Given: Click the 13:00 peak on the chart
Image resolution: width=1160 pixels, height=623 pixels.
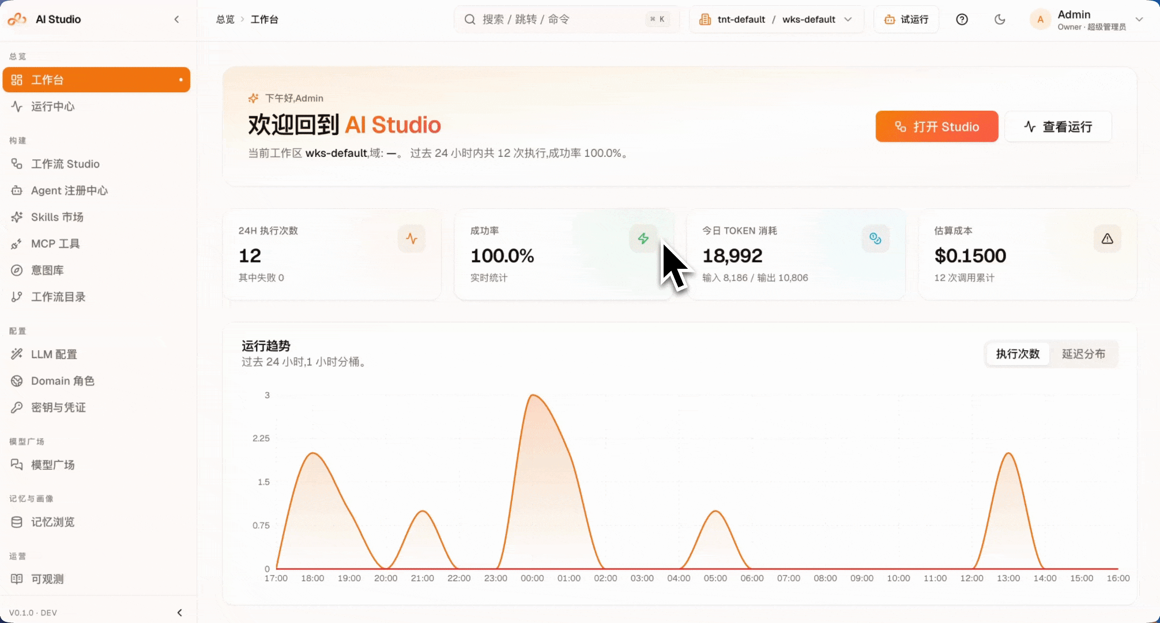Looking at the screenshot, I should 1008,454.
